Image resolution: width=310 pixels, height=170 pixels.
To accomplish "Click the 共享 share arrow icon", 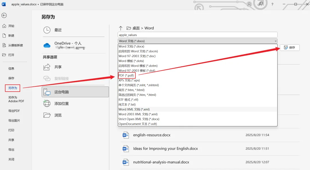I will [47, 67].
